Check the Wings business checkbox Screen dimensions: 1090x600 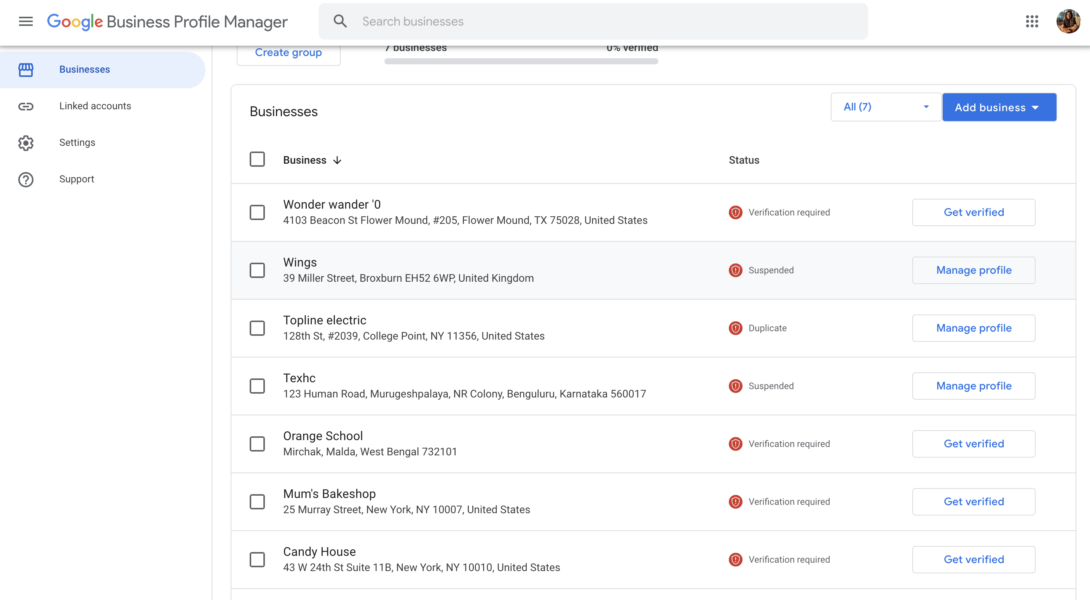(257, 270)
